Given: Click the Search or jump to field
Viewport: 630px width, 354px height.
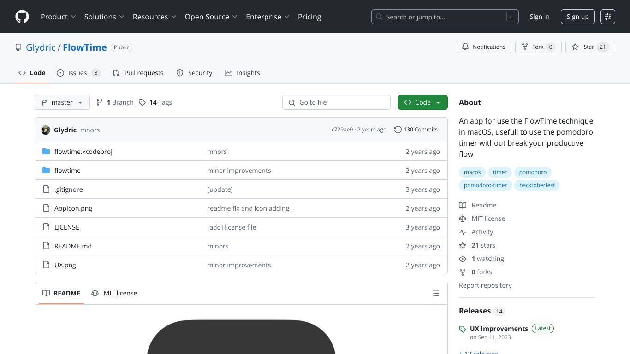Looking at the screenshot, I should (445, 17).
